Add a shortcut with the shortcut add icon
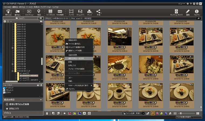The width and height of the screenshot is (205, 121). point(38,85)
